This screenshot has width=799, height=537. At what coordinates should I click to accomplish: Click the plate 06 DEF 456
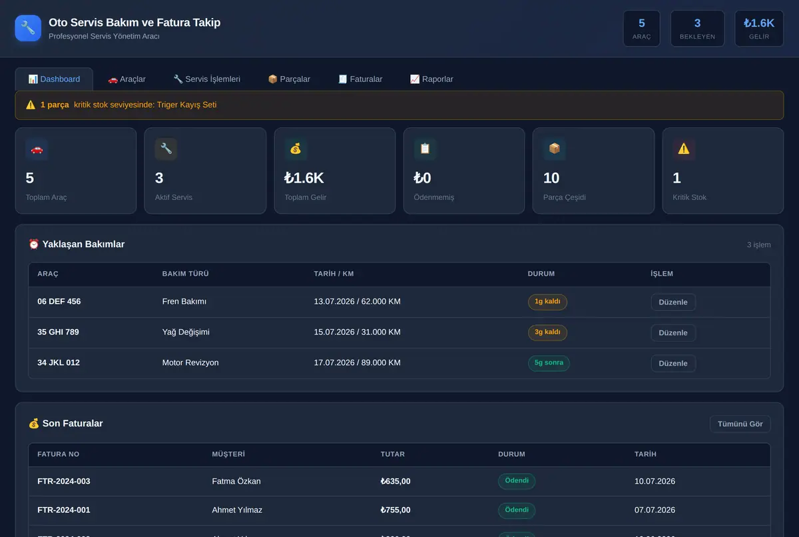(x=59, y=302)
